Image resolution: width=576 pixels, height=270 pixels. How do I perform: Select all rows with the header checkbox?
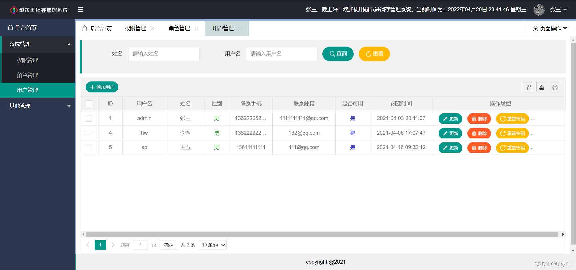click(x=89, y=104)
